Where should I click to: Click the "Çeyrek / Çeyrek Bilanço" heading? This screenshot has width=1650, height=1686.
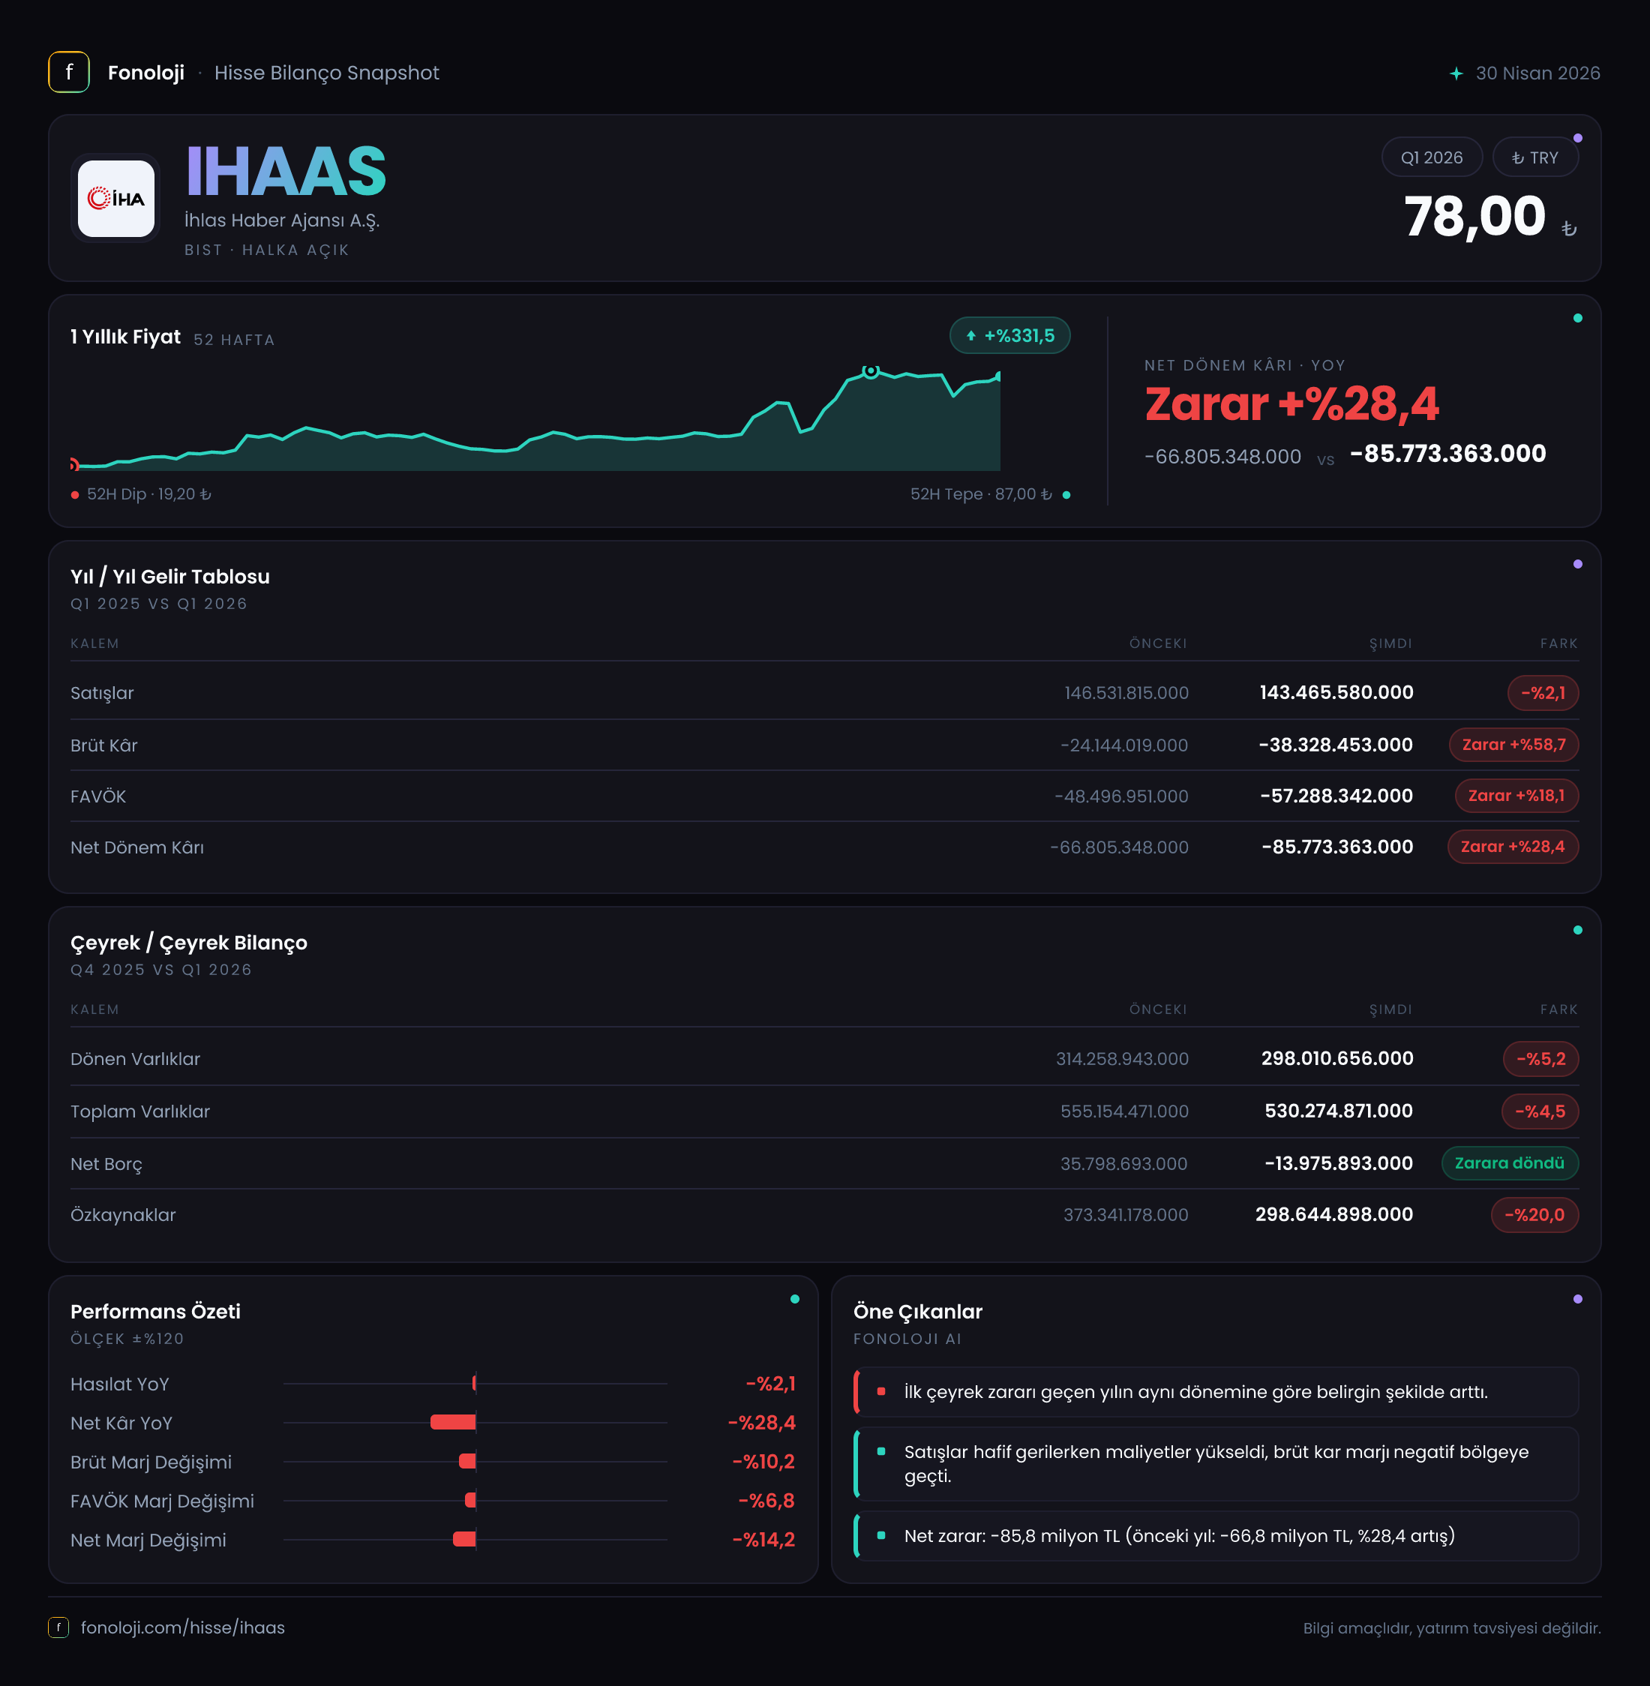pos(189,943)
